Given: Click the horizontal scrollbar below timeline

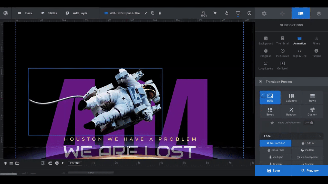Looking at the screenshot, I should pos(9,174).
